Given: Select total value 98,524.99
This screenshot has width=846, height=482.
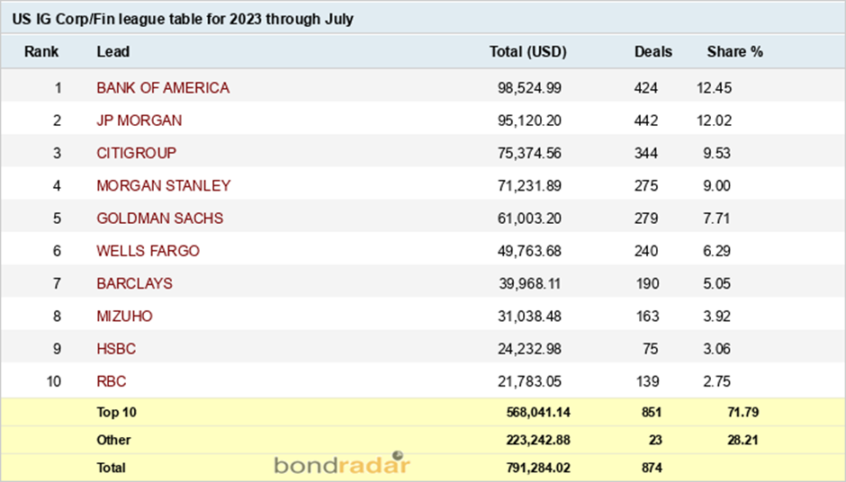Looking at the screenshot, I should 529,88.
